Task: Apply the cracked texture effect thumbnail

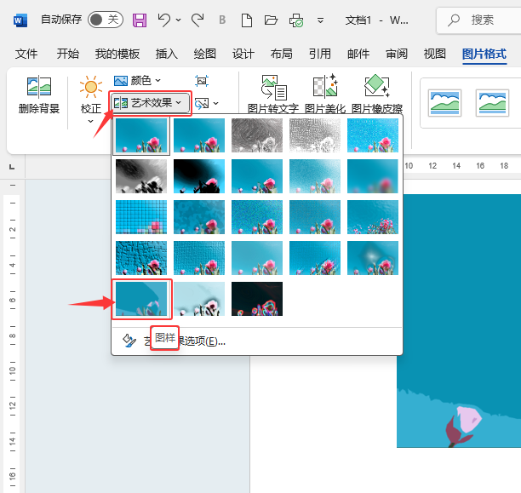Action: pos(141,258)
